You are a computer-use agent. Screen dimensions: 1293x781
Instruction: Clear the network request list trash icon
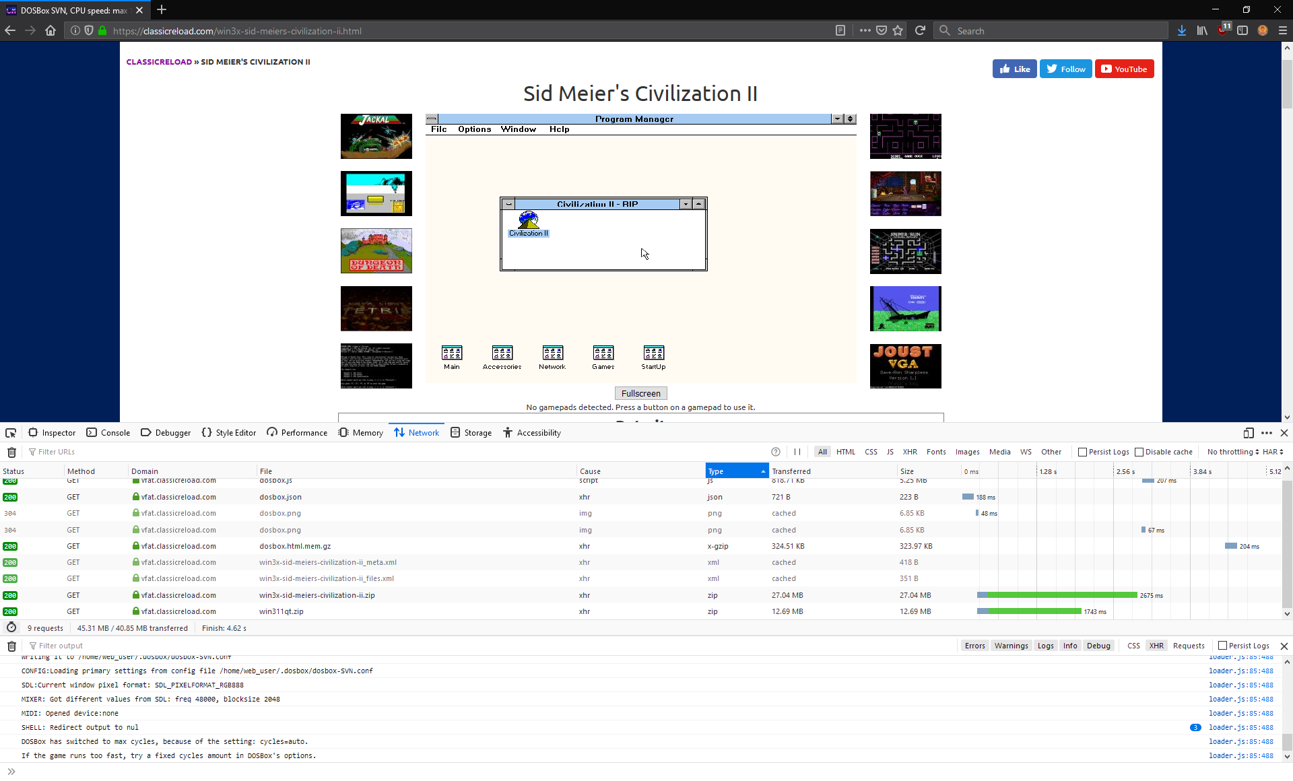pos(11,452)
